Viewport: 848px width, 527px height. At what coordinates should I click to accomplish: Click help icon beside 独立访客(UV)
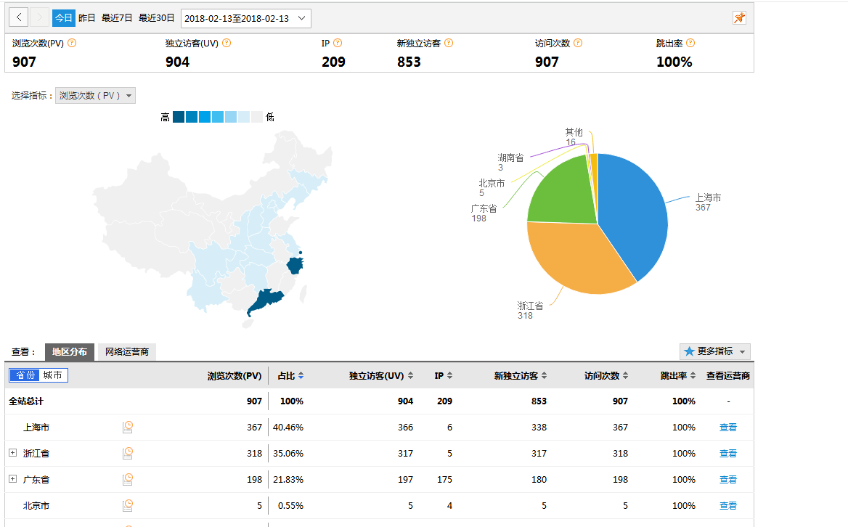[x=227, y=43]
